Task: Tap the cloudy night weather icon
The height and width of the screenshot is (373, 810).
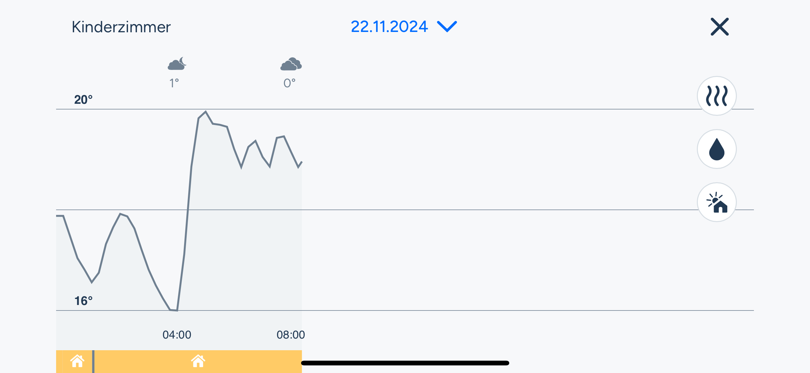Action: (177, 64)
